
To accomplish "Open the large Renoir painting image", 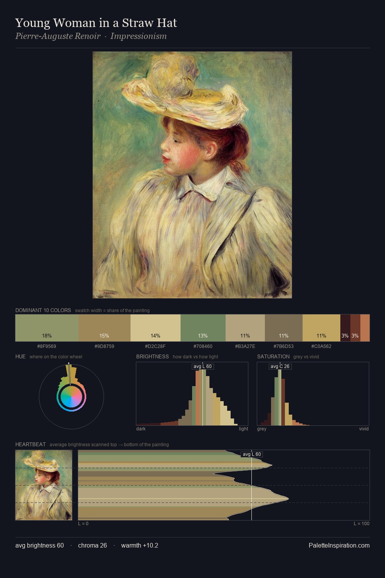I will (192, 175).
